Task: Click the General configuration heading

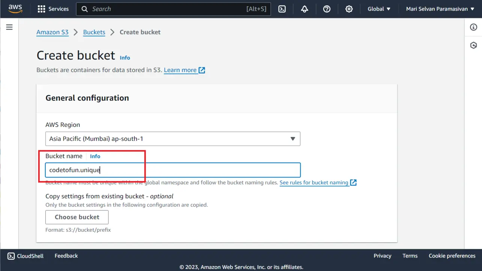Action: click(x=87, y=98)
